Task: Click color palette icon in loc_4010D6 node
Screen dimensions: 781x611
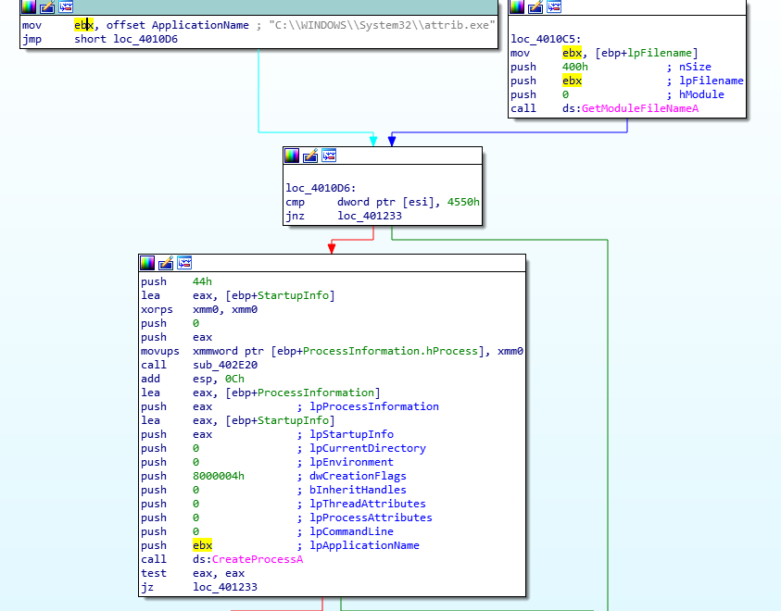Action: 292,156
